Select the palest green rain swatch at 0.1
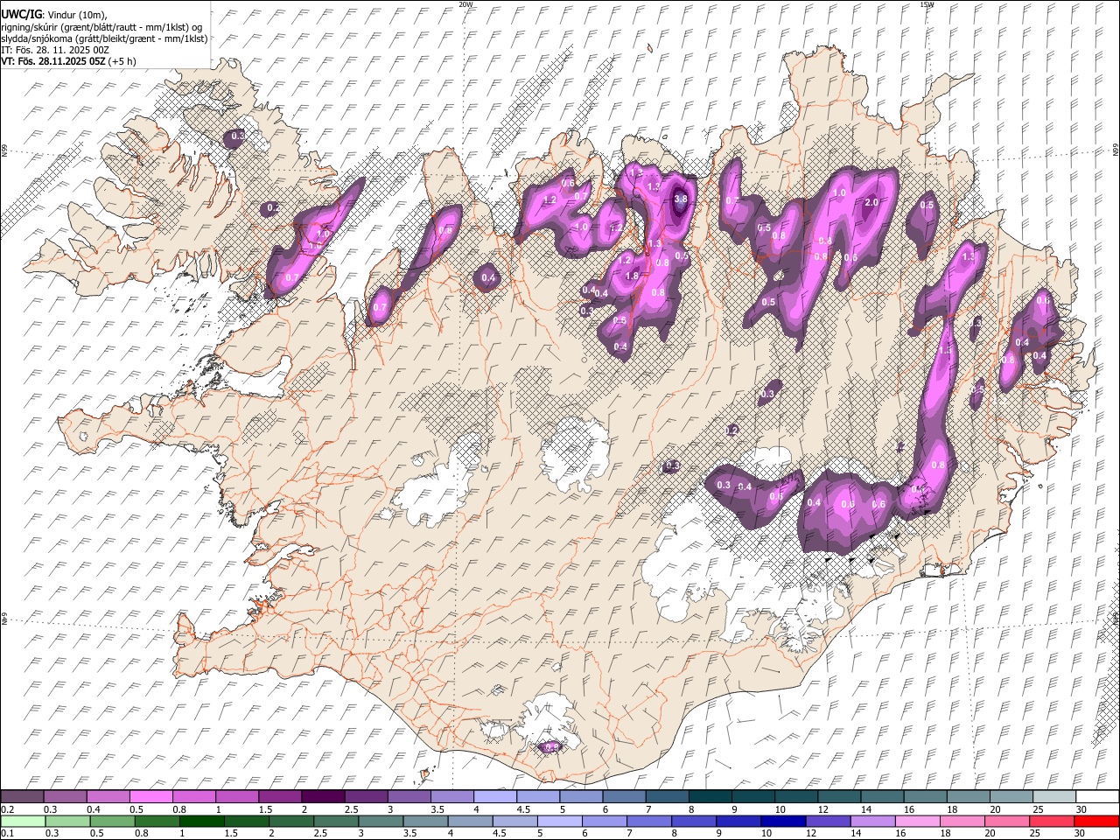1120x840 pixels. 23,822
